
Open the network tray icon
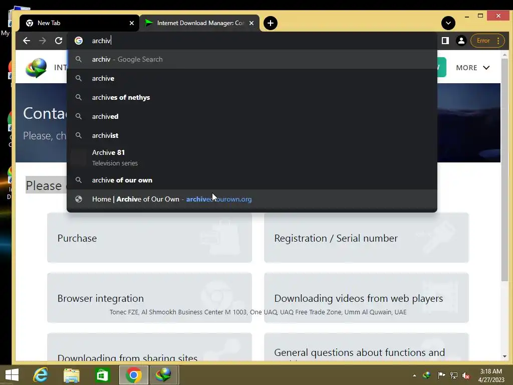tap(454, 375)
